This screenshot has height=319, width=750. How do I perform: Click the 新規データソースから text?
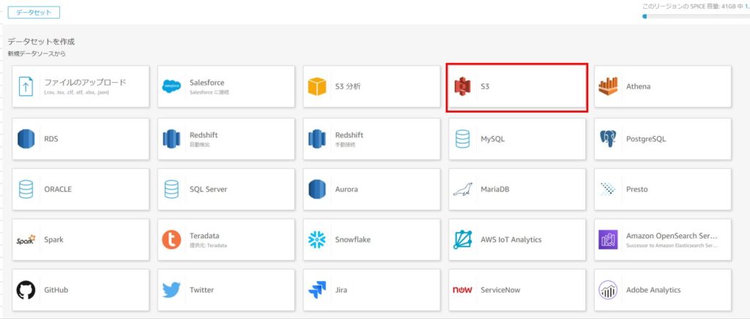click(37, 54)
